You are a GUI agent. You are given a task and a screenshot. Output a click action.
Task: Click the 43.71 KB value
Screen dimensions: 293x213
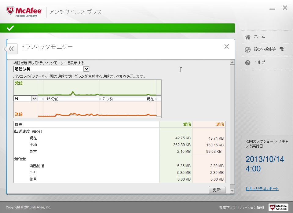(216, 138)
